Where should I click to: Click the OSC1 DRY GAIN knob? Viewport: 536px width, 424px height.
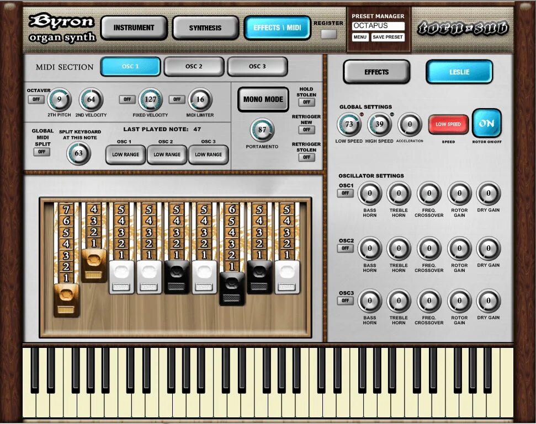(489, 194)
